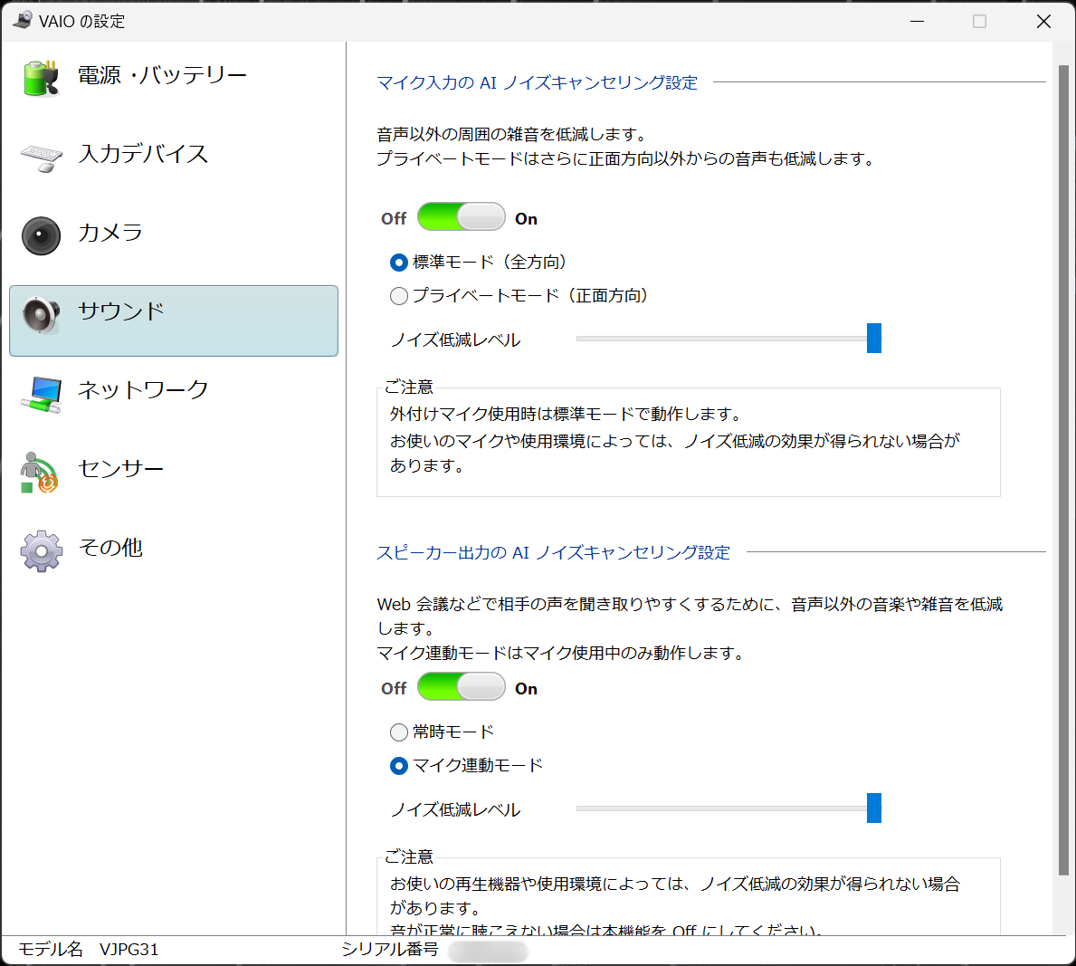This screenshot has height=966, width=1076.
Task: Click the vertical scrollbar of settings pane
Action: coord(1063,470)
